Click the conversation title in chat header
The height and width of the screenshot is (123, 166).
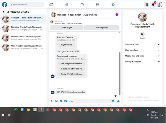click(77, 15)
